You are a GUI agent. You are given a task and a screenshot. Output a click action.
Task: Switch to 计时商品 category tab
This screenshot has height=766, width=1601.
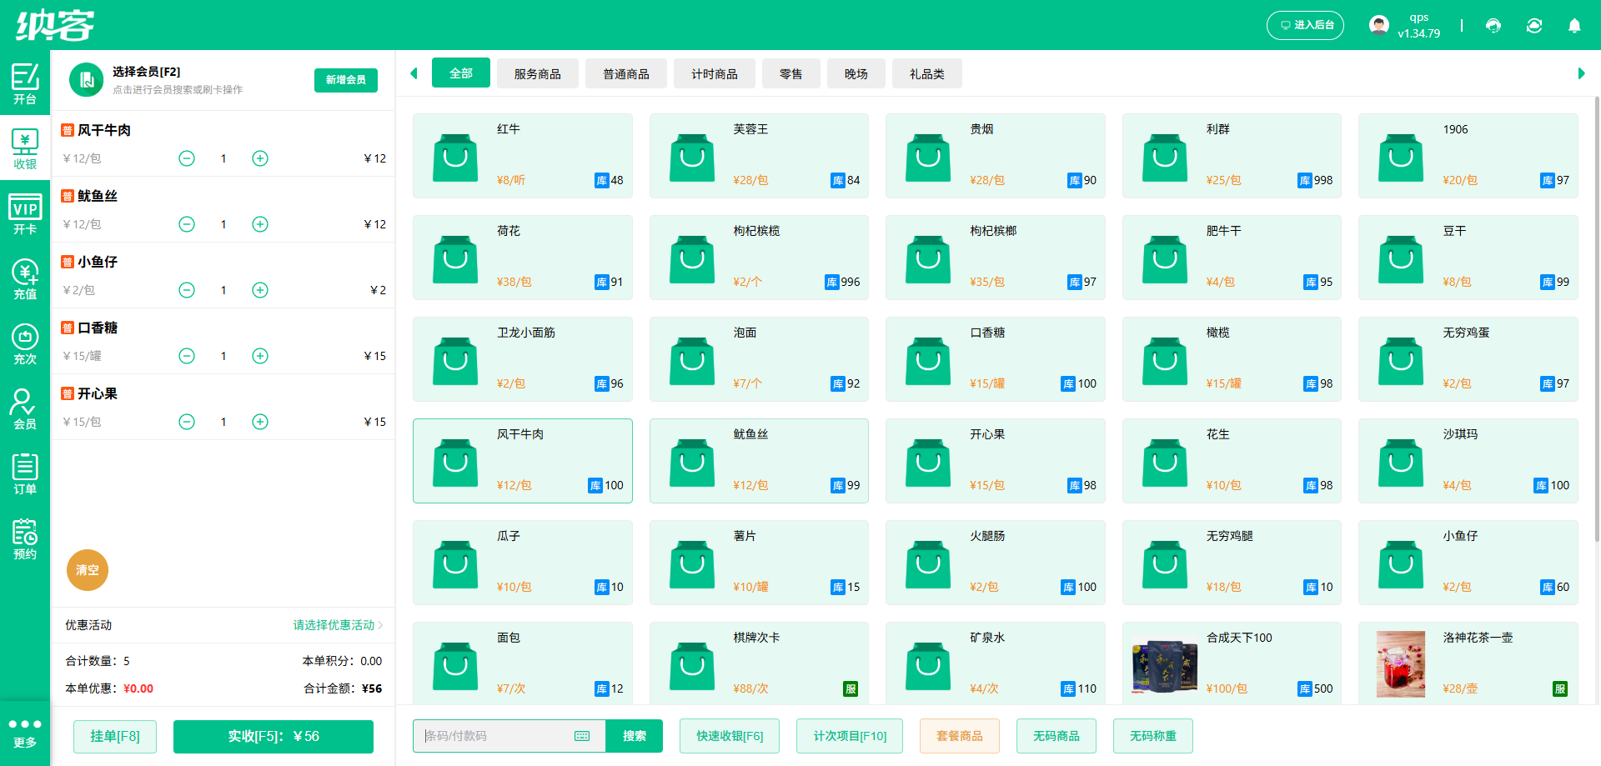[x=715, y=74]
